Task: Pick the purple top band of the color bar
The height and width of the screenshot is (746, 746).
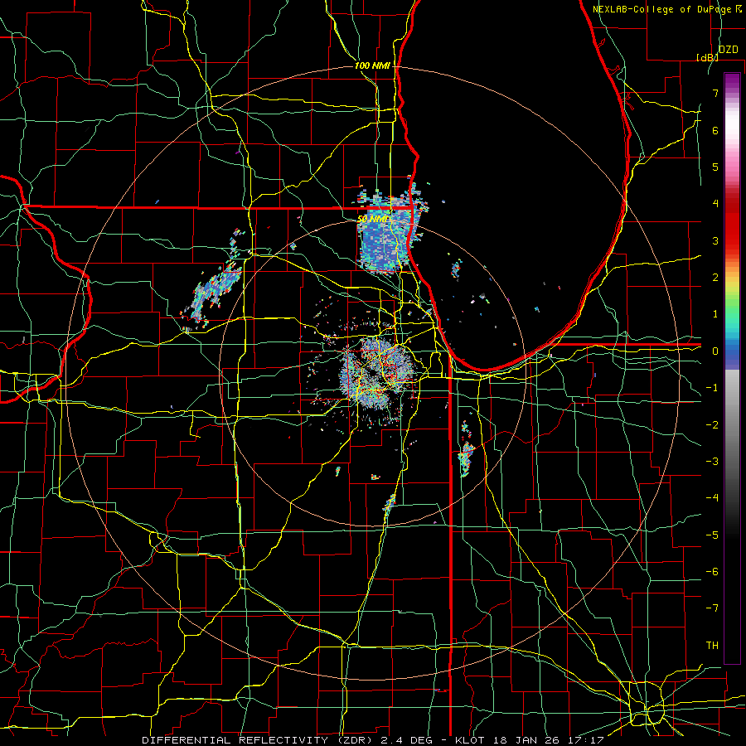Action: 732,82
